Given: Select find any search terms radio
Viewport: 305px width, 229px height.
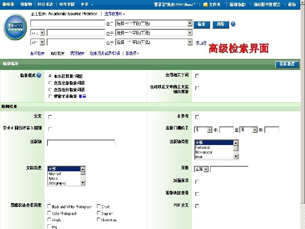Looking at the screenshot, I should (50, 89).
